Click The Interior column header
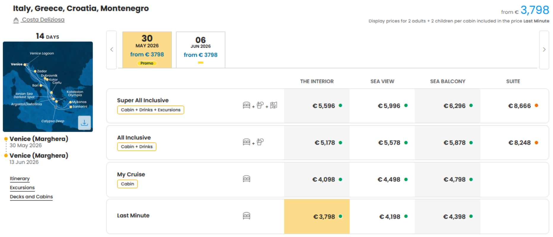Image resolution: width=553 pixels, height=237 pixels. 317,81
